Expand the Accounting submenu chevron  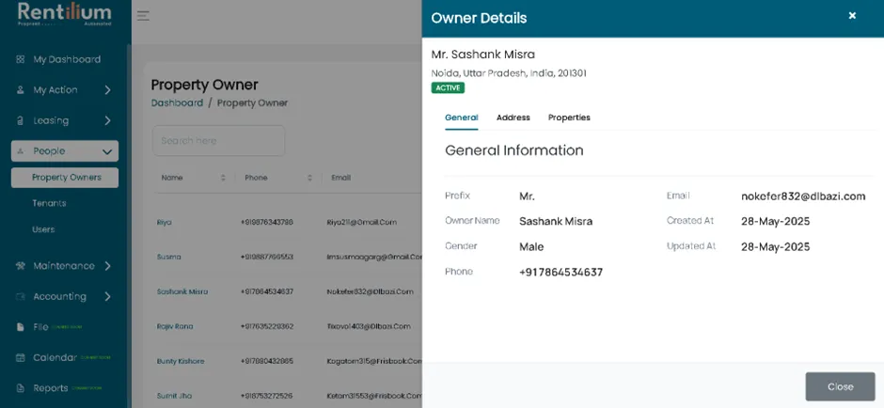108,296
